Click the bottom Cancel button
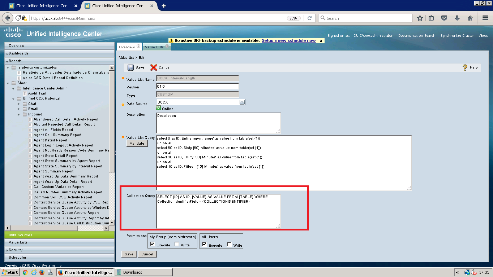Screen dimensions: 493x277 coord(147,254)
